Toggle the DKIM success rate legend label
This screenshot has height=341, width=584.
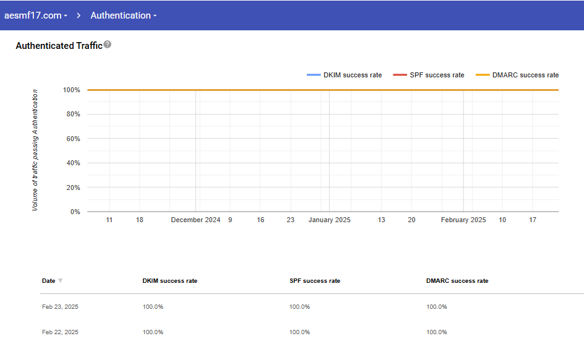tap(353, 76)
